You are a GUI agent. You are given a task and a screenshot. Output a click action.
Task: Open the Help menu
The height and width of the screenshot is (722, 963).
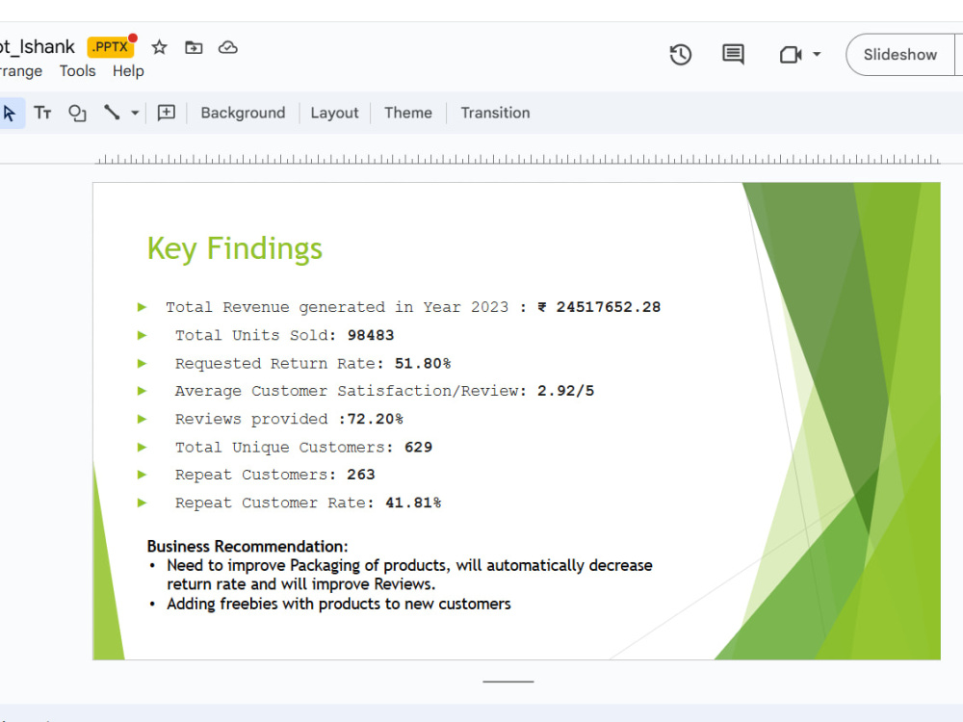pyautogui.click(x=128, y=71)
